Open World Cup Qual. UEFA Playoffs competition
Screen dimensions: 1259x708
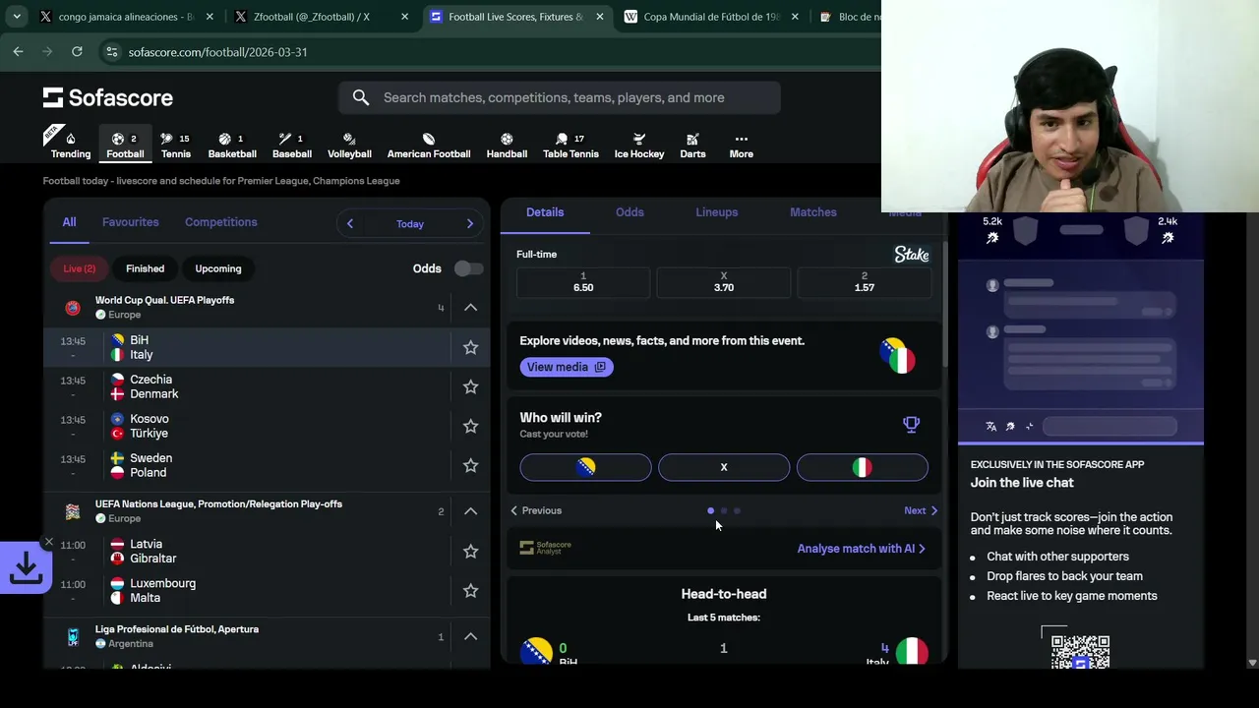(x=164, y=300)
